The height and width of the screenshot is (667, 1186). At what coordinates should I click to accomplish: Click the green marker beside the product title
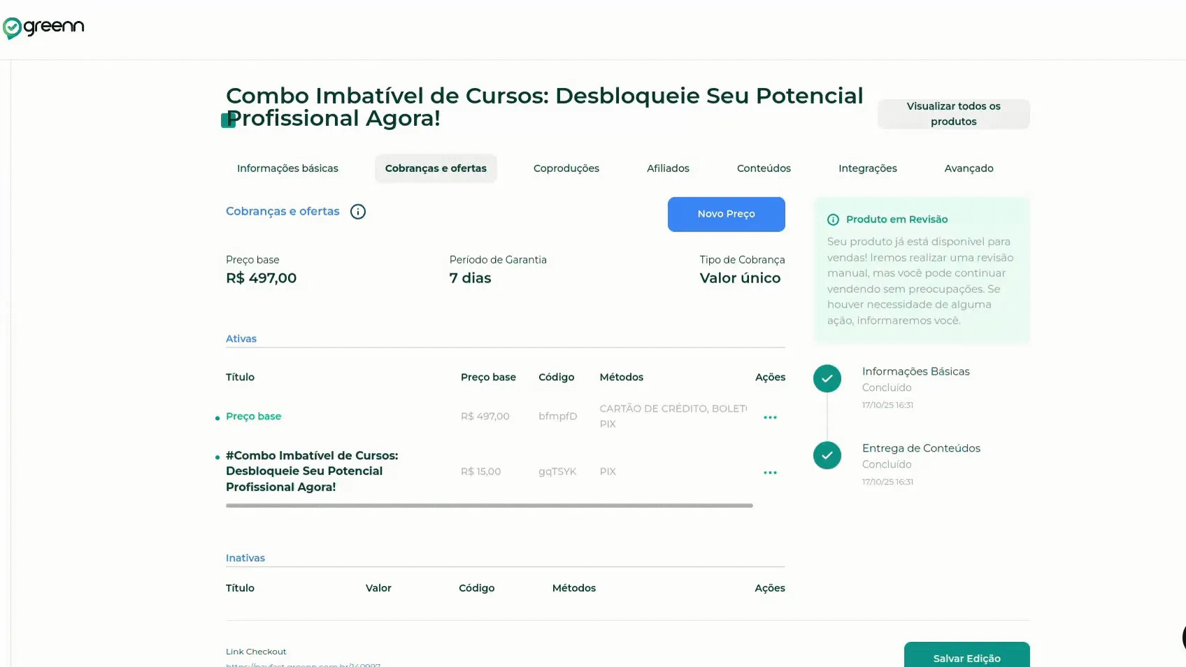[x=228, y=120]
